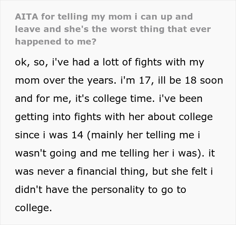Viewport: 236px width, 225px height.
Task: Click the phrase "about college"
Action: [184, 117]
